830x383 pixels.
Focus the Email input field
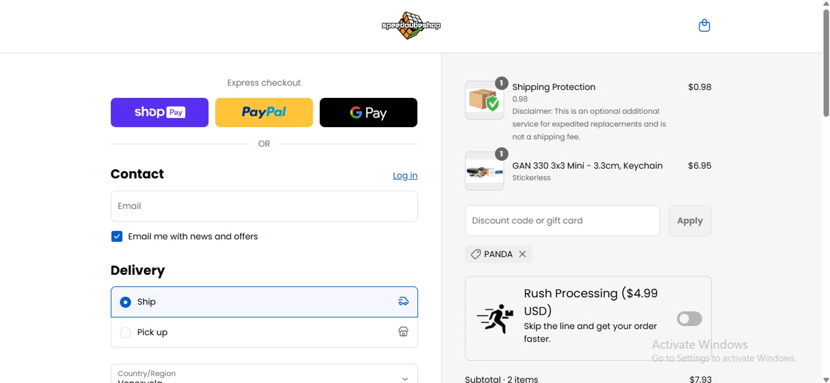pos(264,206)
